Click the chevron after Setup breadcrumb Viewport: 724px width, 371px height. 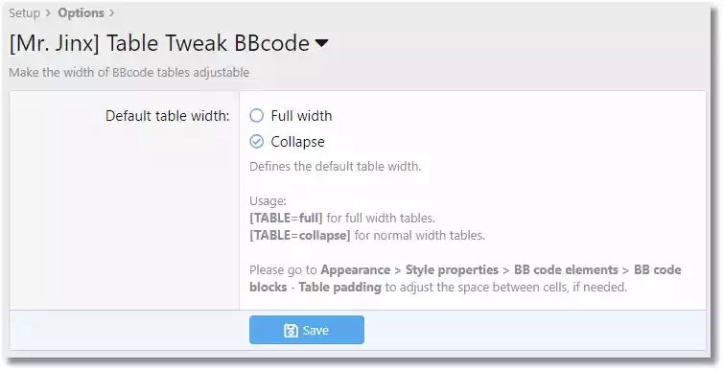tap(49, 13)
